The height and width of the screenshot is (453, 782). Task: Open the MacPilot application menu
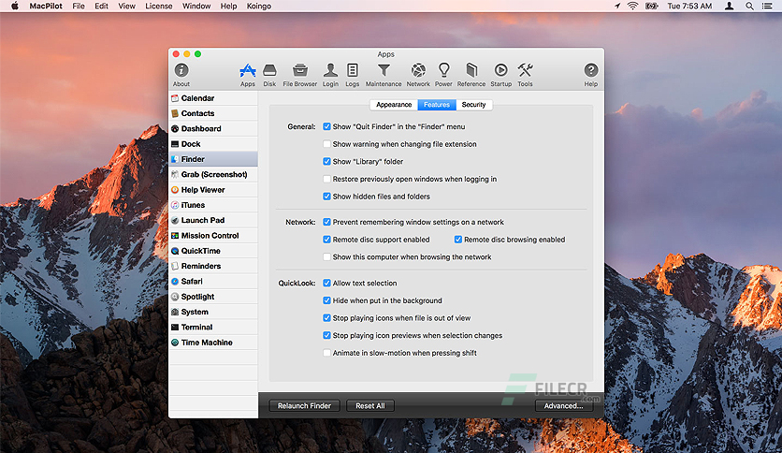[x=46, y=6]
